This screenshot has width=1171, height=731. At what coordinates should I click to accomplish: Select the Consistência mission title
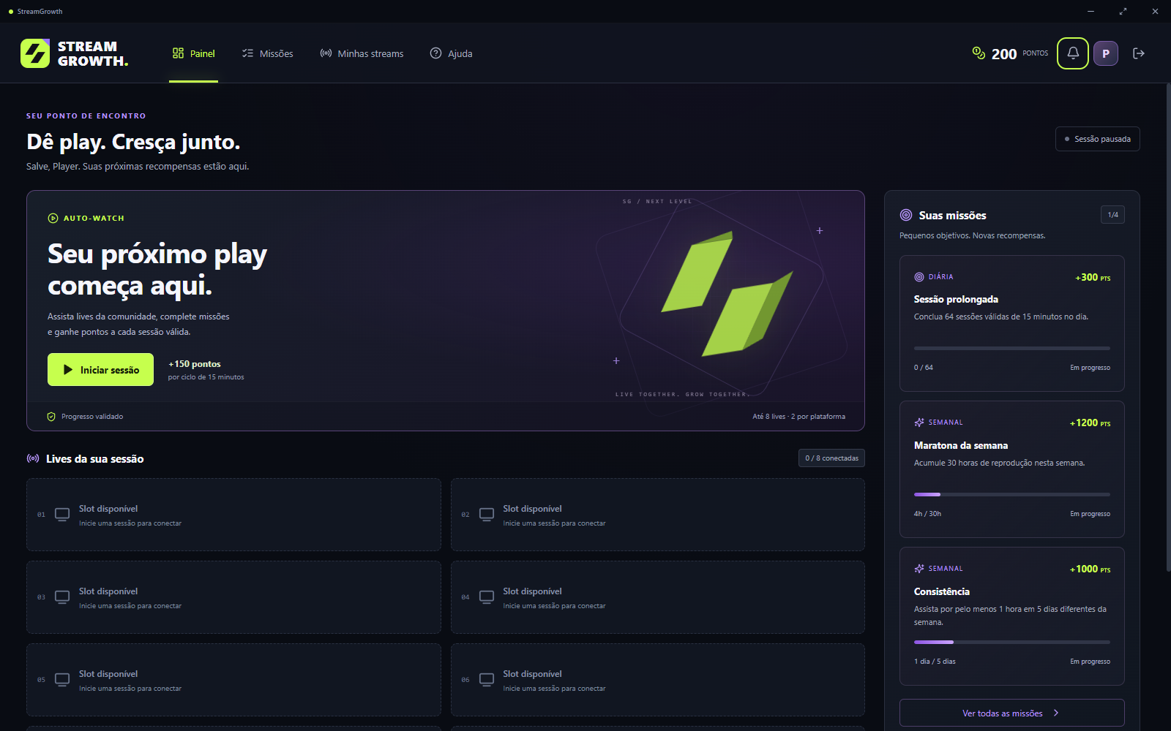tap(942, 591)
